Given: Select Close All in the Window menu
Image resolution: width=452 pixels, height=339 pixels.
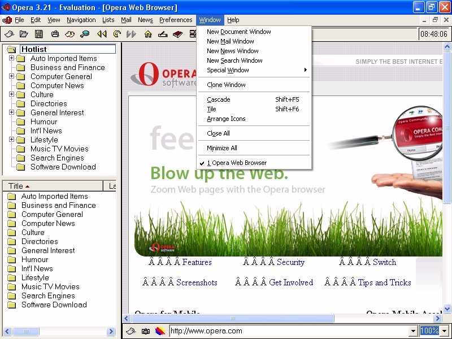Looking at the screenshot, I should [x=255, y=133].
